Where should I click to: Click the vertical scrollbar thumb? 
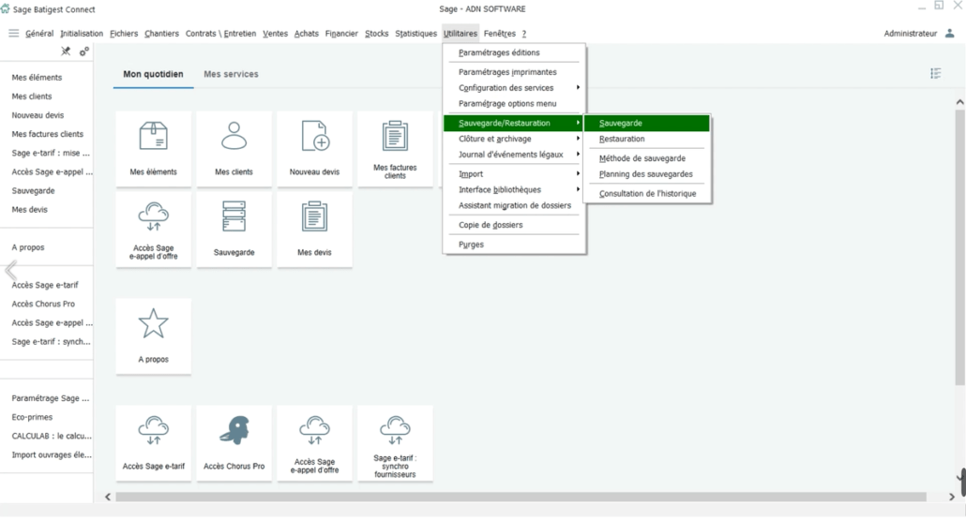(959, 248)
